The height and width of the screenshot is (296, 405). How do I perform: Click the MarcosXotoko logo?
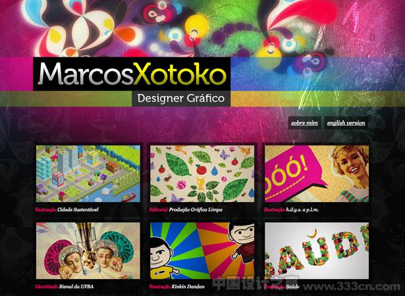pyautogui.click(x=132, y=74)
